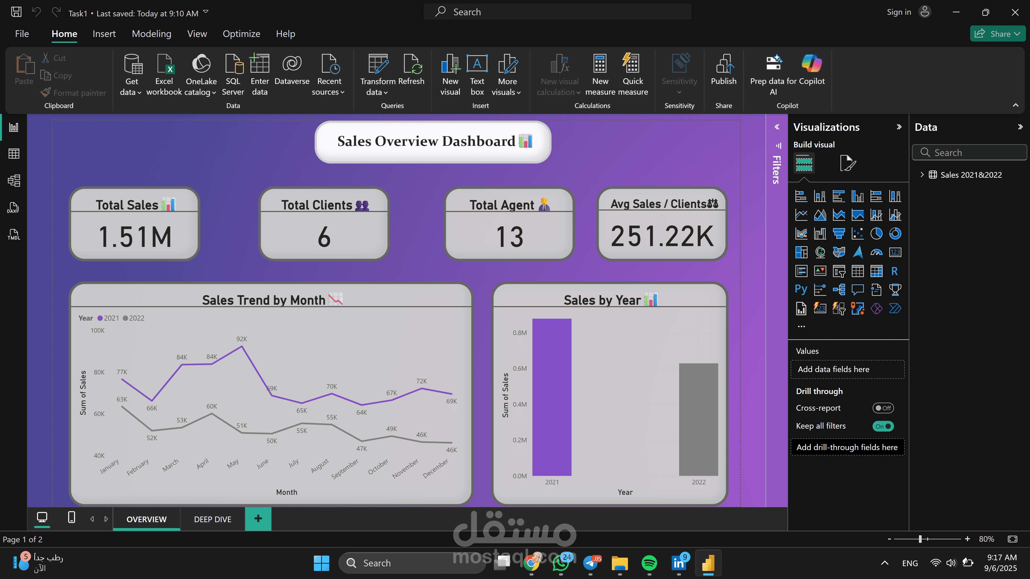Click the Publish button
This screenshot has width=1030, height=579.
point(723,74)
